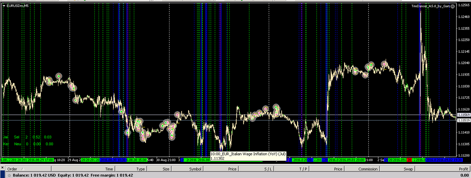Click the round icon beside Balance
Screen dimensions: 471x178
tap(10, 175)
